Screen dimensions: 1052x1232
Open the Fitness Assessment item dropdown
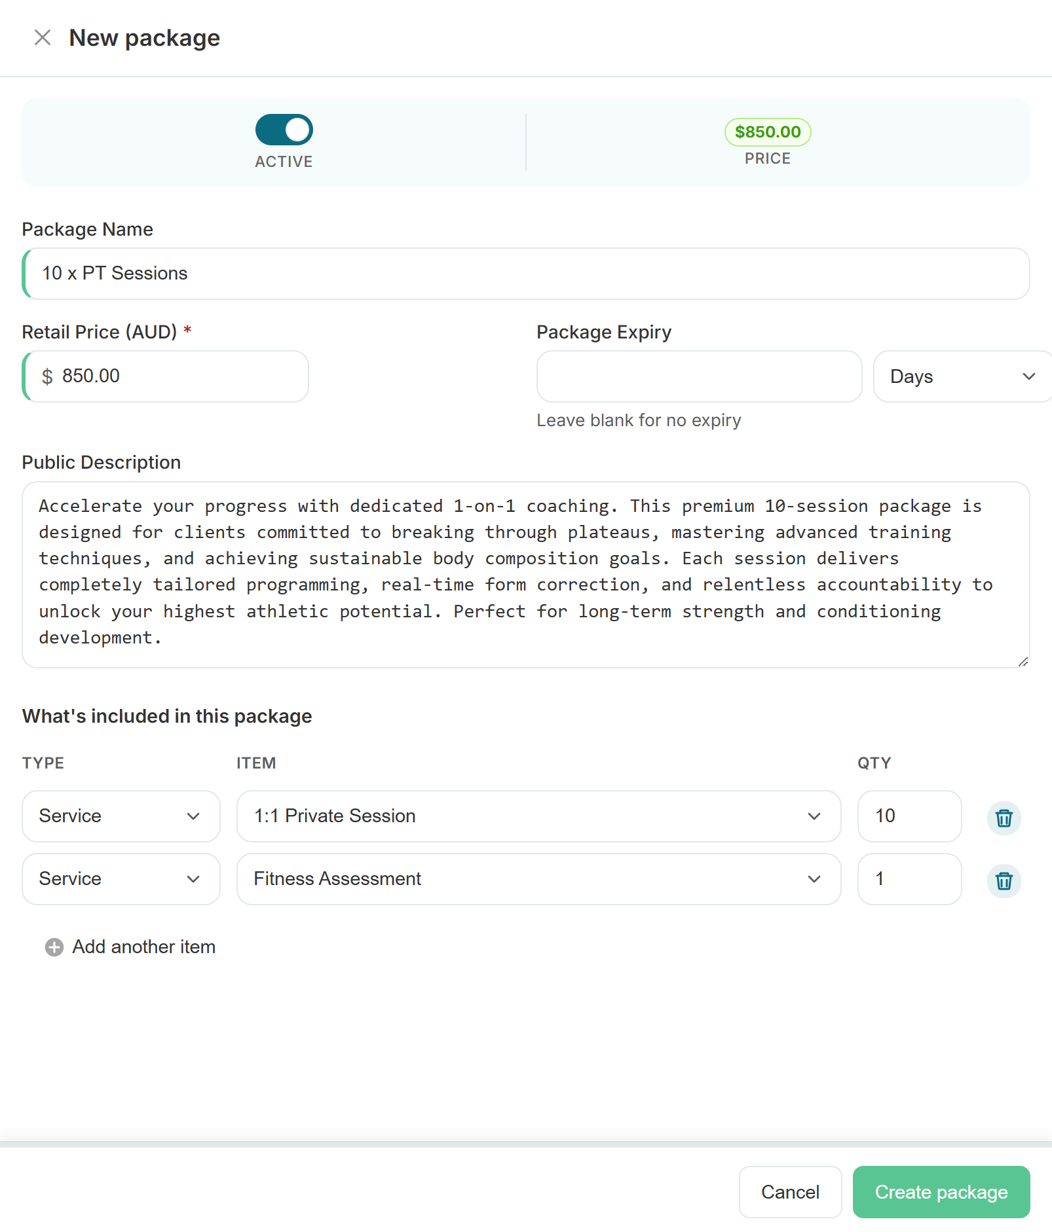click(x=538, y=879)
